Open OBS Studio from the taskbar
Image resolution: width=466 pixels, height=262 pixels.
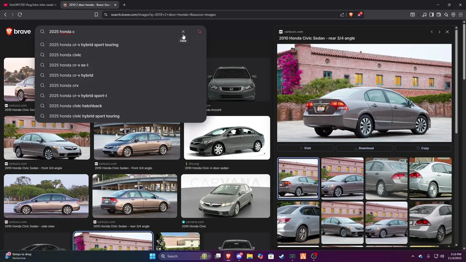314,256
